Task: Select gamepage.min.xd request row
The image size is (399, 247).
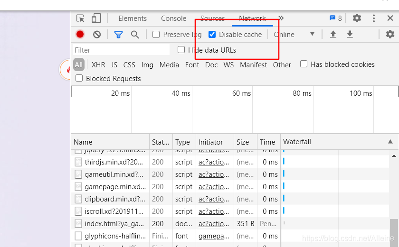Action: tap(230, 187)
